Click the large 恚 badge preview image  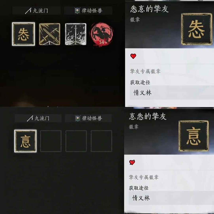[197, 29]
